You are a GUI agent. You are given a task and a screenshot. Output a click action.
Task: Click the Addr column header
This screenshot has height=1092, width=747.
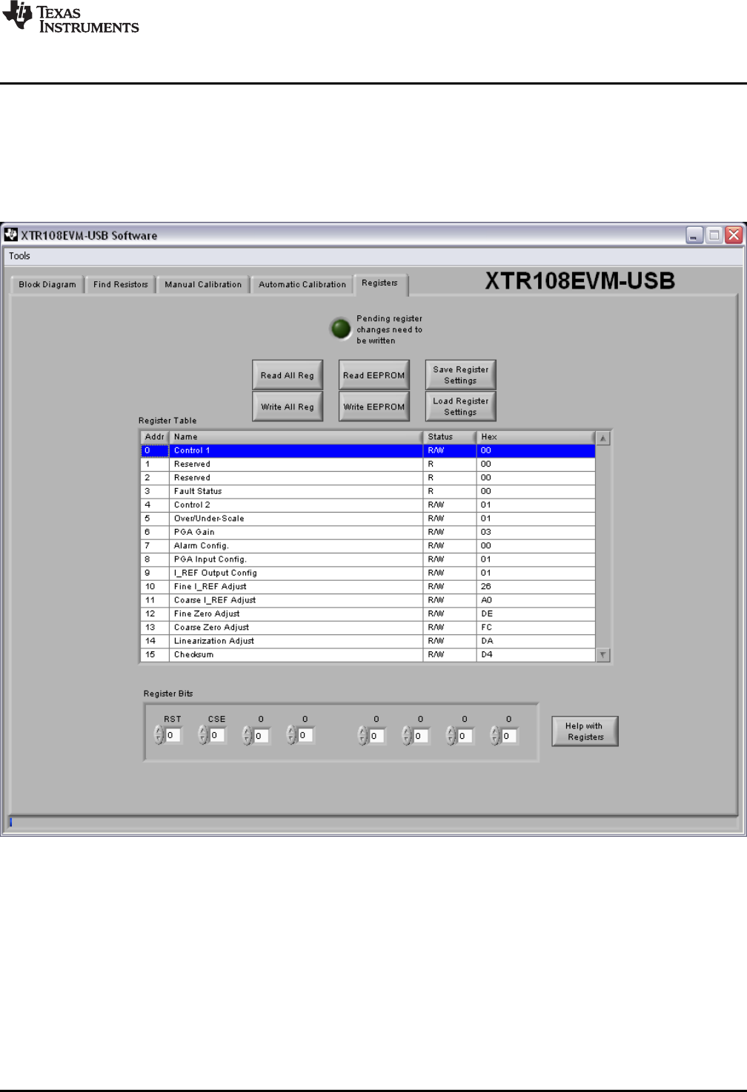155,437
